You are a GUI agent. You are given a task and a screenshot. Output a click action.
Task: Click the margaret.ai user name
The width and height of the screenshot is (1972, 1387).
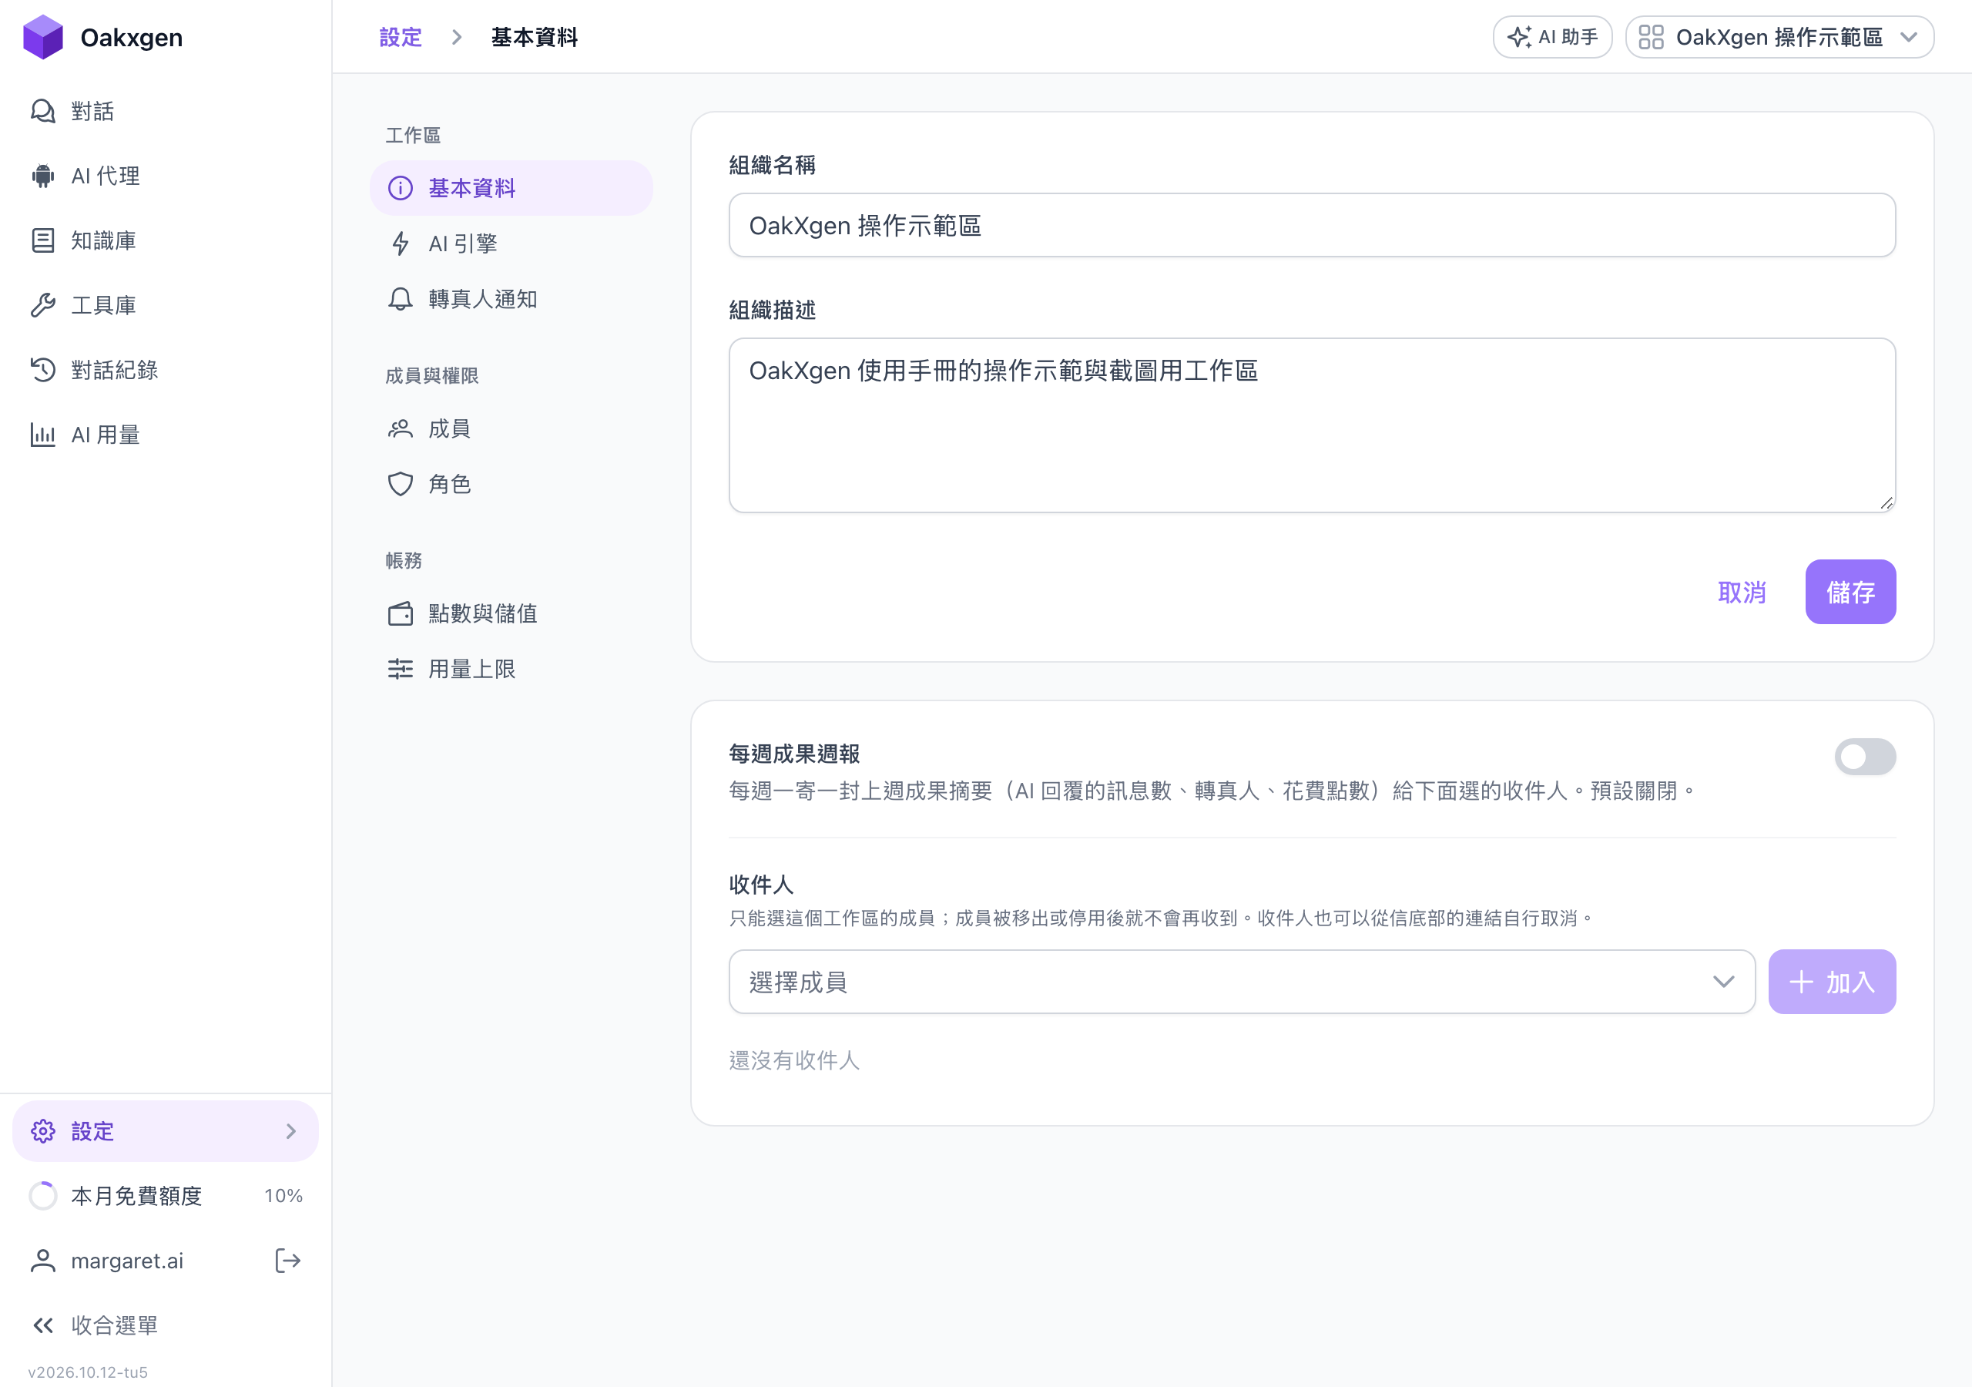click(x=127, y=1261)
